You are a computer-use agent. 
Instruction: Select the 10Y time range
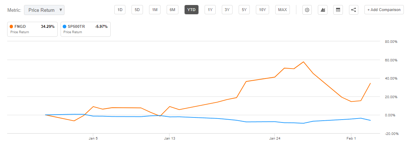pos(262,10)
